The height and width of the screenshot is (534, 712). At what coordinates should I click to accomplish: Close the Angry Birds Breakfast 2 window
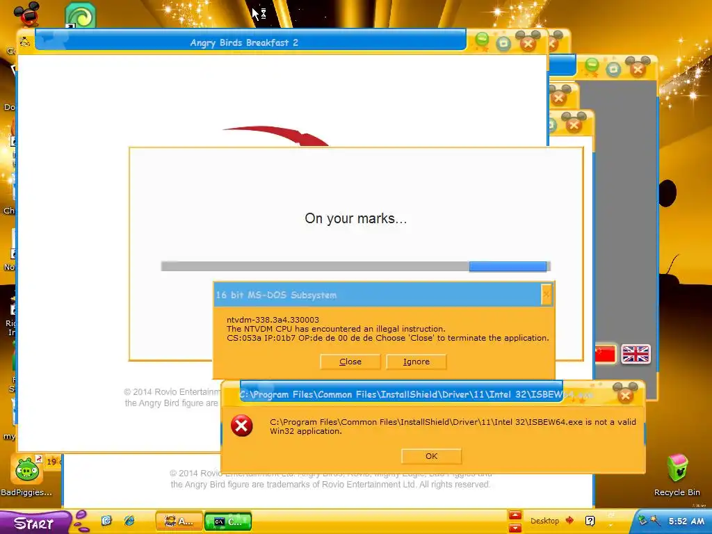[x=527, y=42]
